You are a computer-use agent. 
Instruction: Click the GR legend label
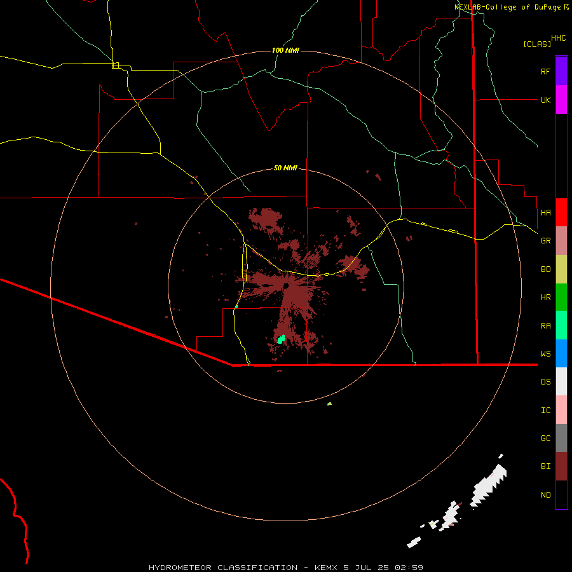[x=545, y=241]
